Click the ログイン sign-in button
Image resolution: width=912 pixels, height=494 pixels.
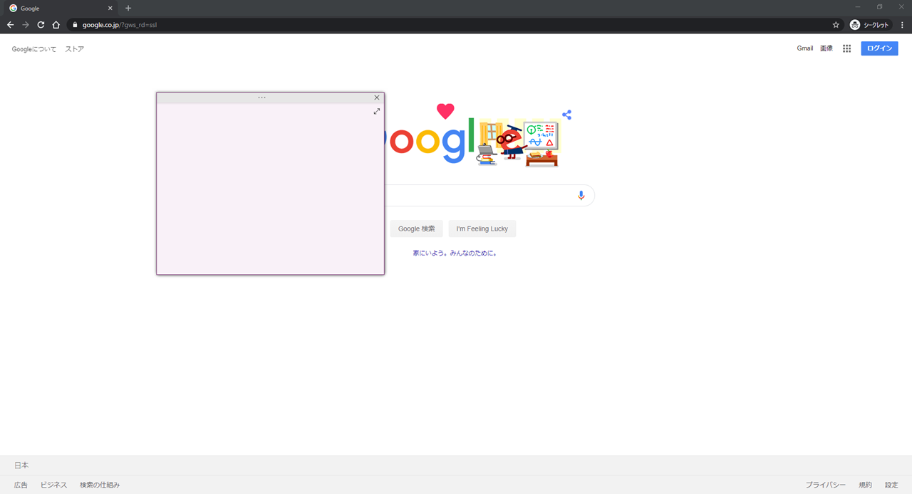pos(879,48)
